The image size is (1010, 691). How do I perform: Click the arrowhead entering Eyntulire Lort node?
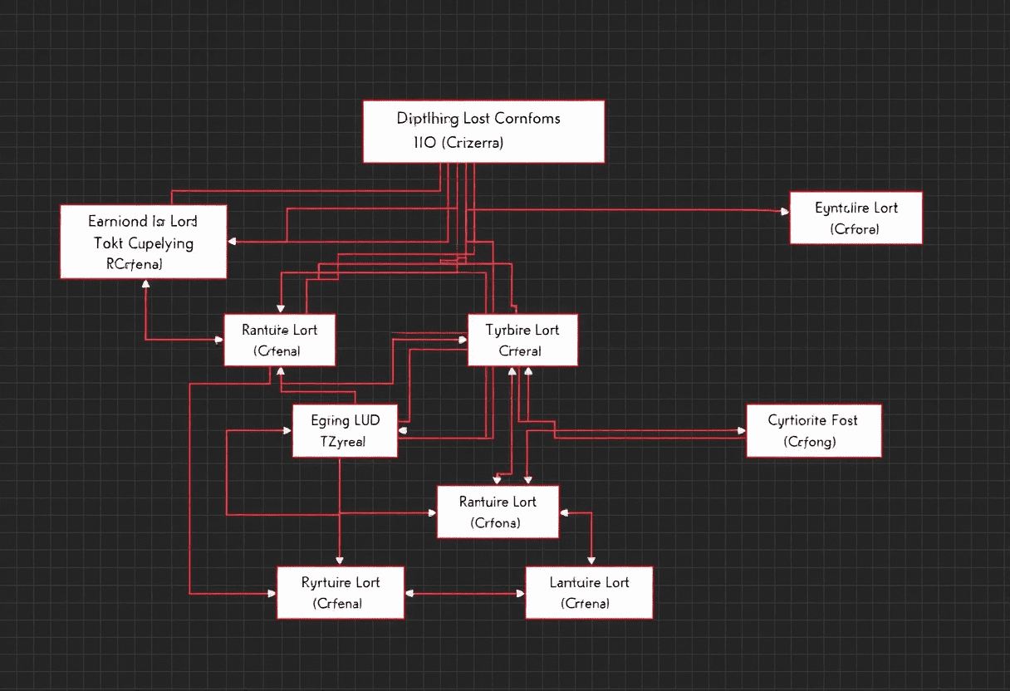tap(784, 212)
